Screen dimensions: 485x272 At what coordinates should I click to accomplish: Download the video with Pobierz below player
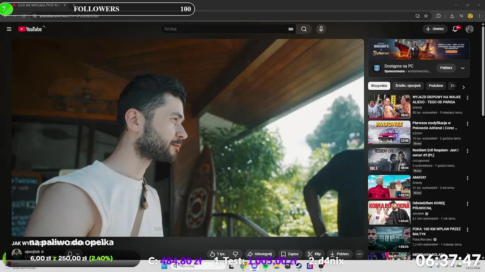339,254
